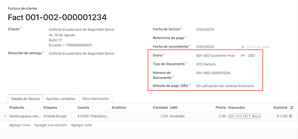Show help tooltip for Tipo de Documento
The image size is (298, 139).
[186, 63]
